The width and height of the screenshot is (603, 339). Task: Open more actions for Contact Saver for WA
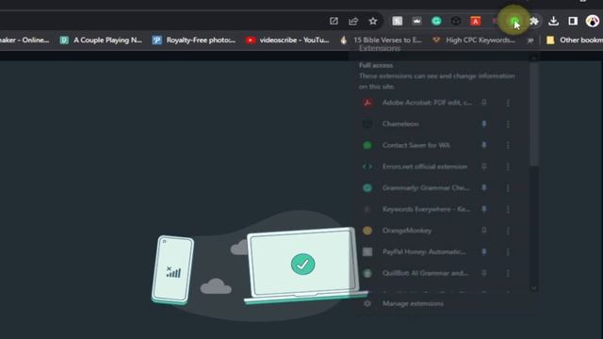(508, 145)
